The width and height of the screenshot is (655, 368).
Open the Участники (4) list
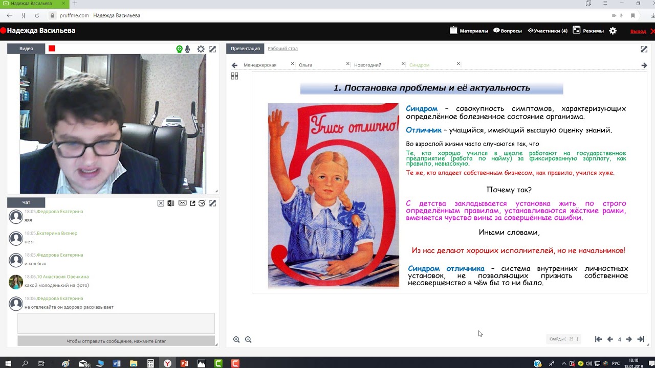click(548, 31)
